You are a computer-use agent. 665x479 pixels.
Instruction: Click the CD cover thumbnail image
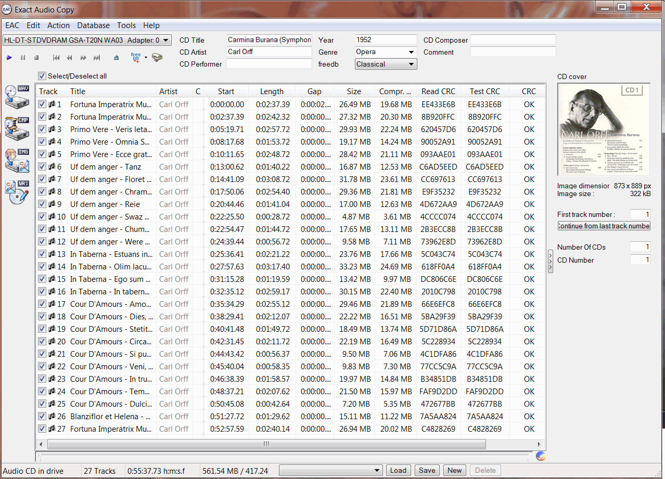[604, 130]
